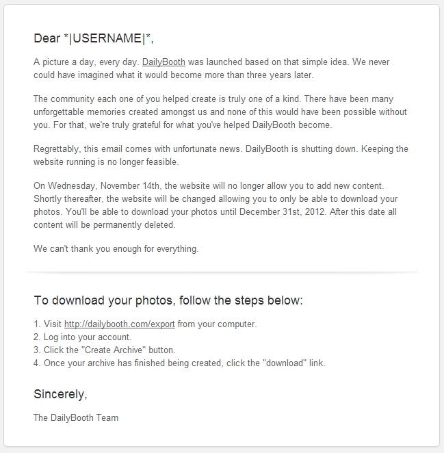Click the "To download your photos" heading
Screen dimensions: 444x453
pos(168,300)
